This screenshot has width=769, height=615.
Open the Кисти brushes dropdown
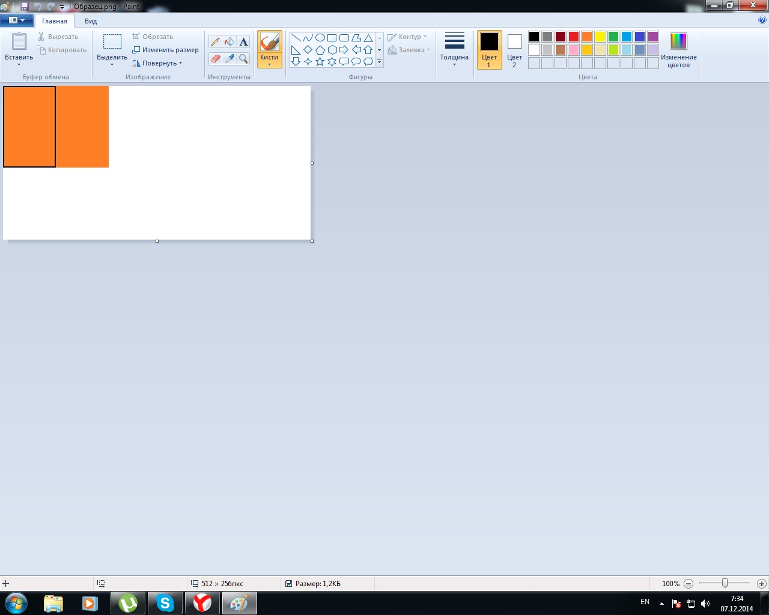[269, 61]
